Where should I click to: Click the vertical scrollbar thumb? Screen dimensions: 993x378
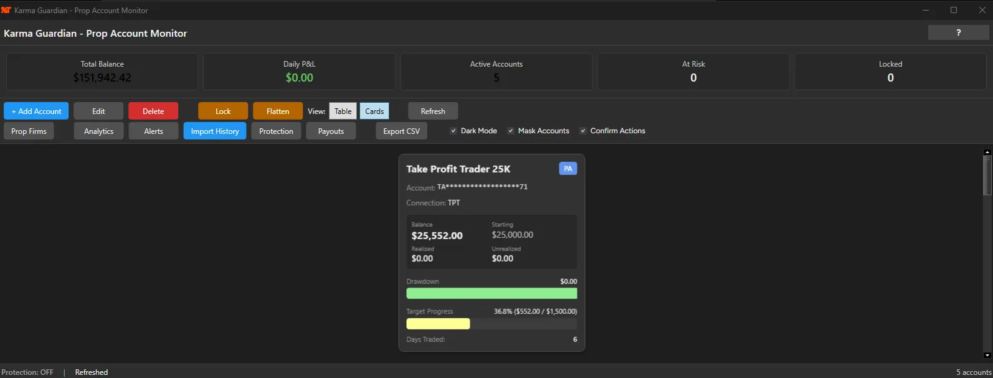(987, 176)
